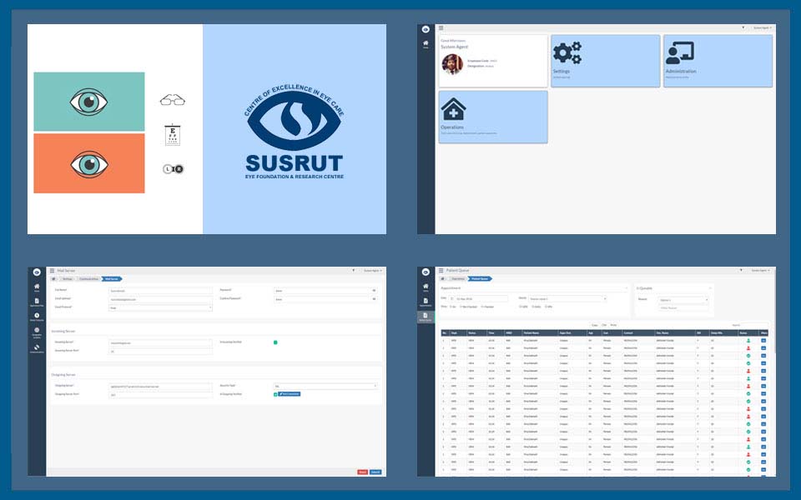Click the red Reset button
Viewport: 801px width, 500px height.
click(362, 472)
